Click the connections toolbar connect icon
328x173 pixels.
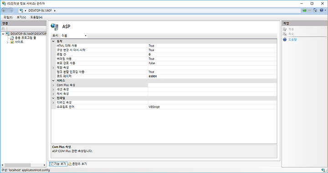tap(3, 29)
